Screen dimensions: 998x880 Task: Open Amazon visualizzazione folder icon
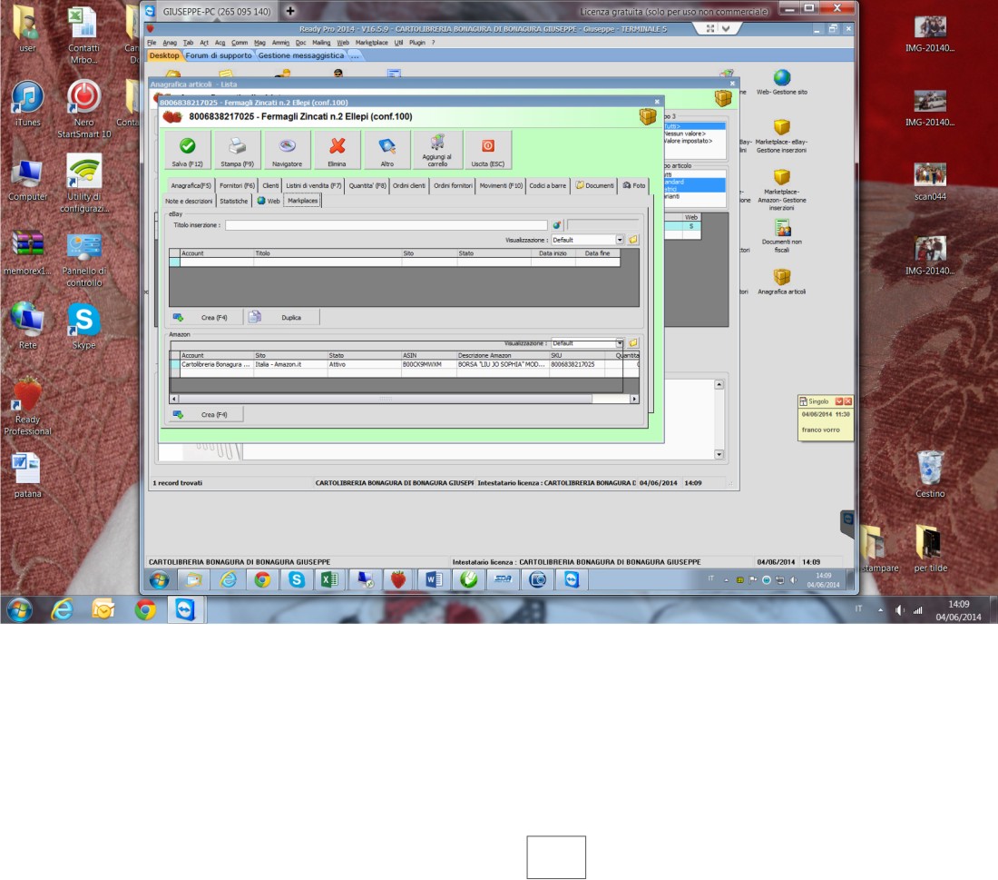(x=633, y=342)
